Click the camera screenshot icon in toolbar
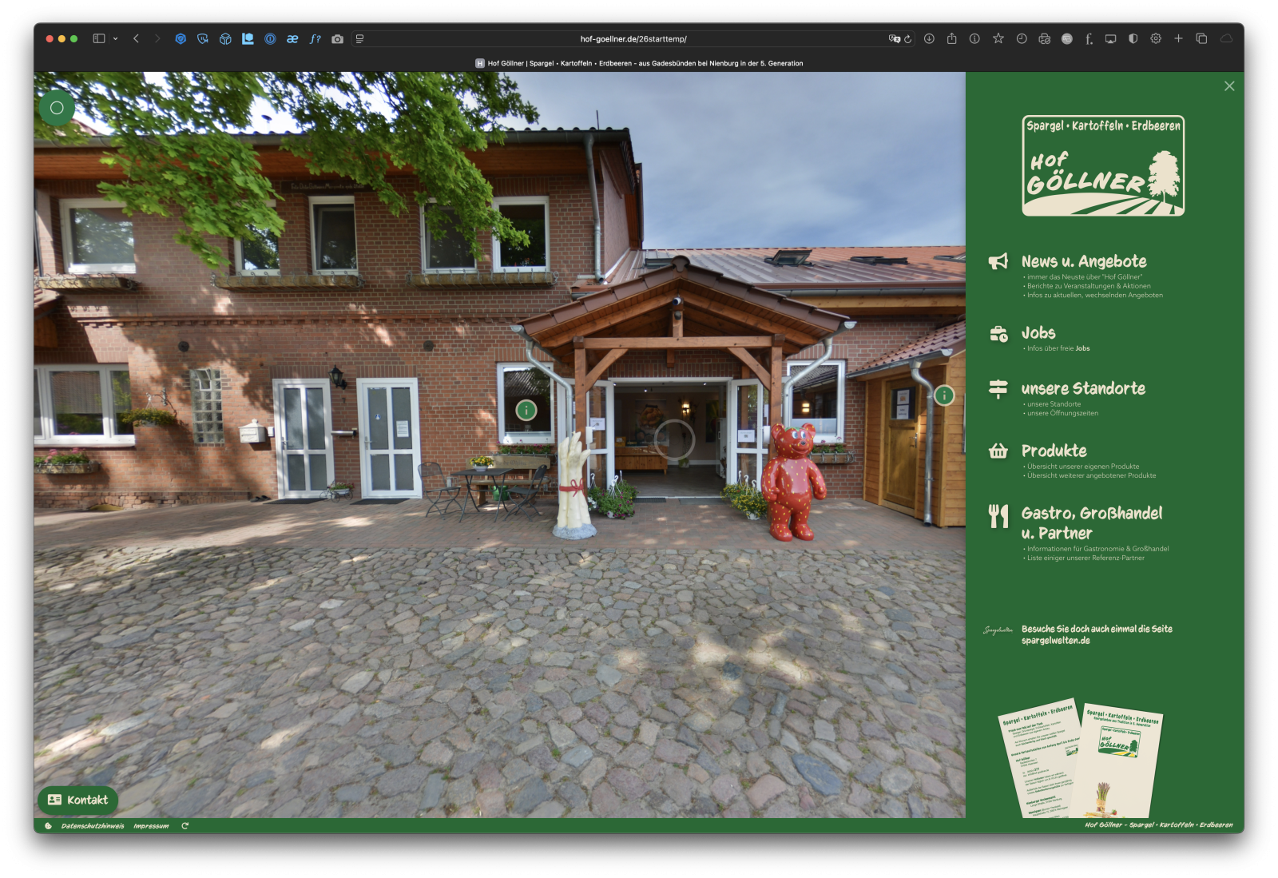This screenshot has height=878, width=1278. 337,38
